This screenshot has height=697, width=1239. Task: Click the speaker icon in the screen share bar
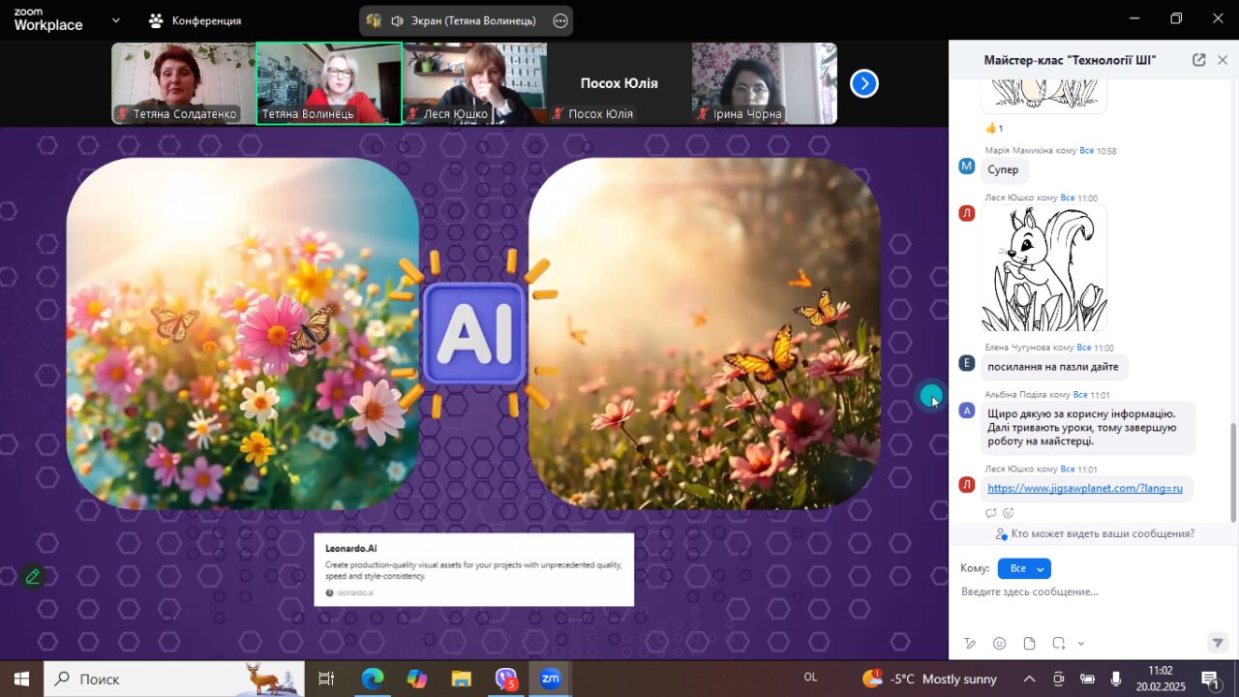point(398,20)
